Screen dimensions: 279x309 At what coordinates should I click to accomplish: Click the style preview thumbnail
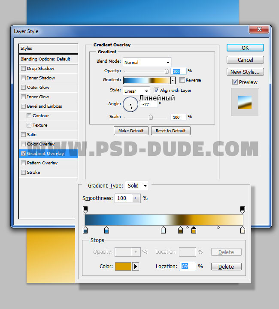[x=245, y=102]
